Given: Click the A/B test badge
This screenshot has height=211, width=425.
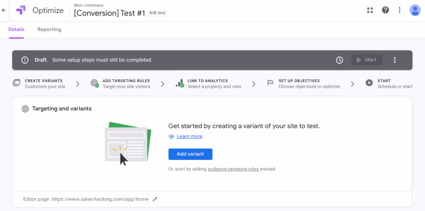Looking at the screenshot, I should (158, 13).
